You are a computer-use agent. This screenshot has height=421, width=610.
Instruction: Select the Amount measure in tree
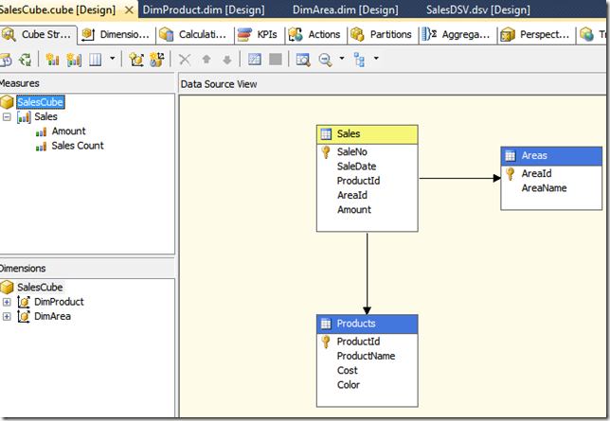point(68,132)
